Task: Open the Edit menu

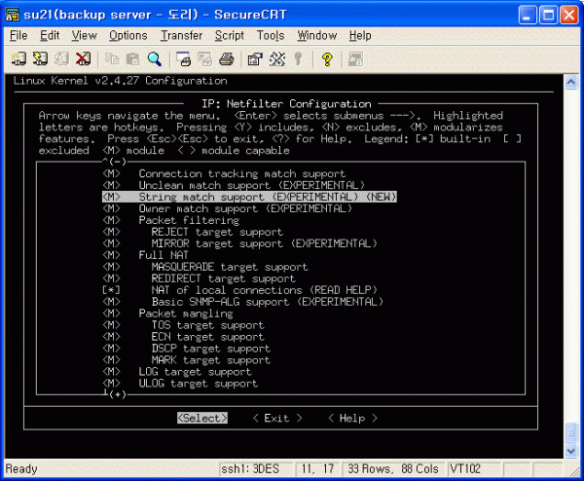Action: (x=50, y=35)
